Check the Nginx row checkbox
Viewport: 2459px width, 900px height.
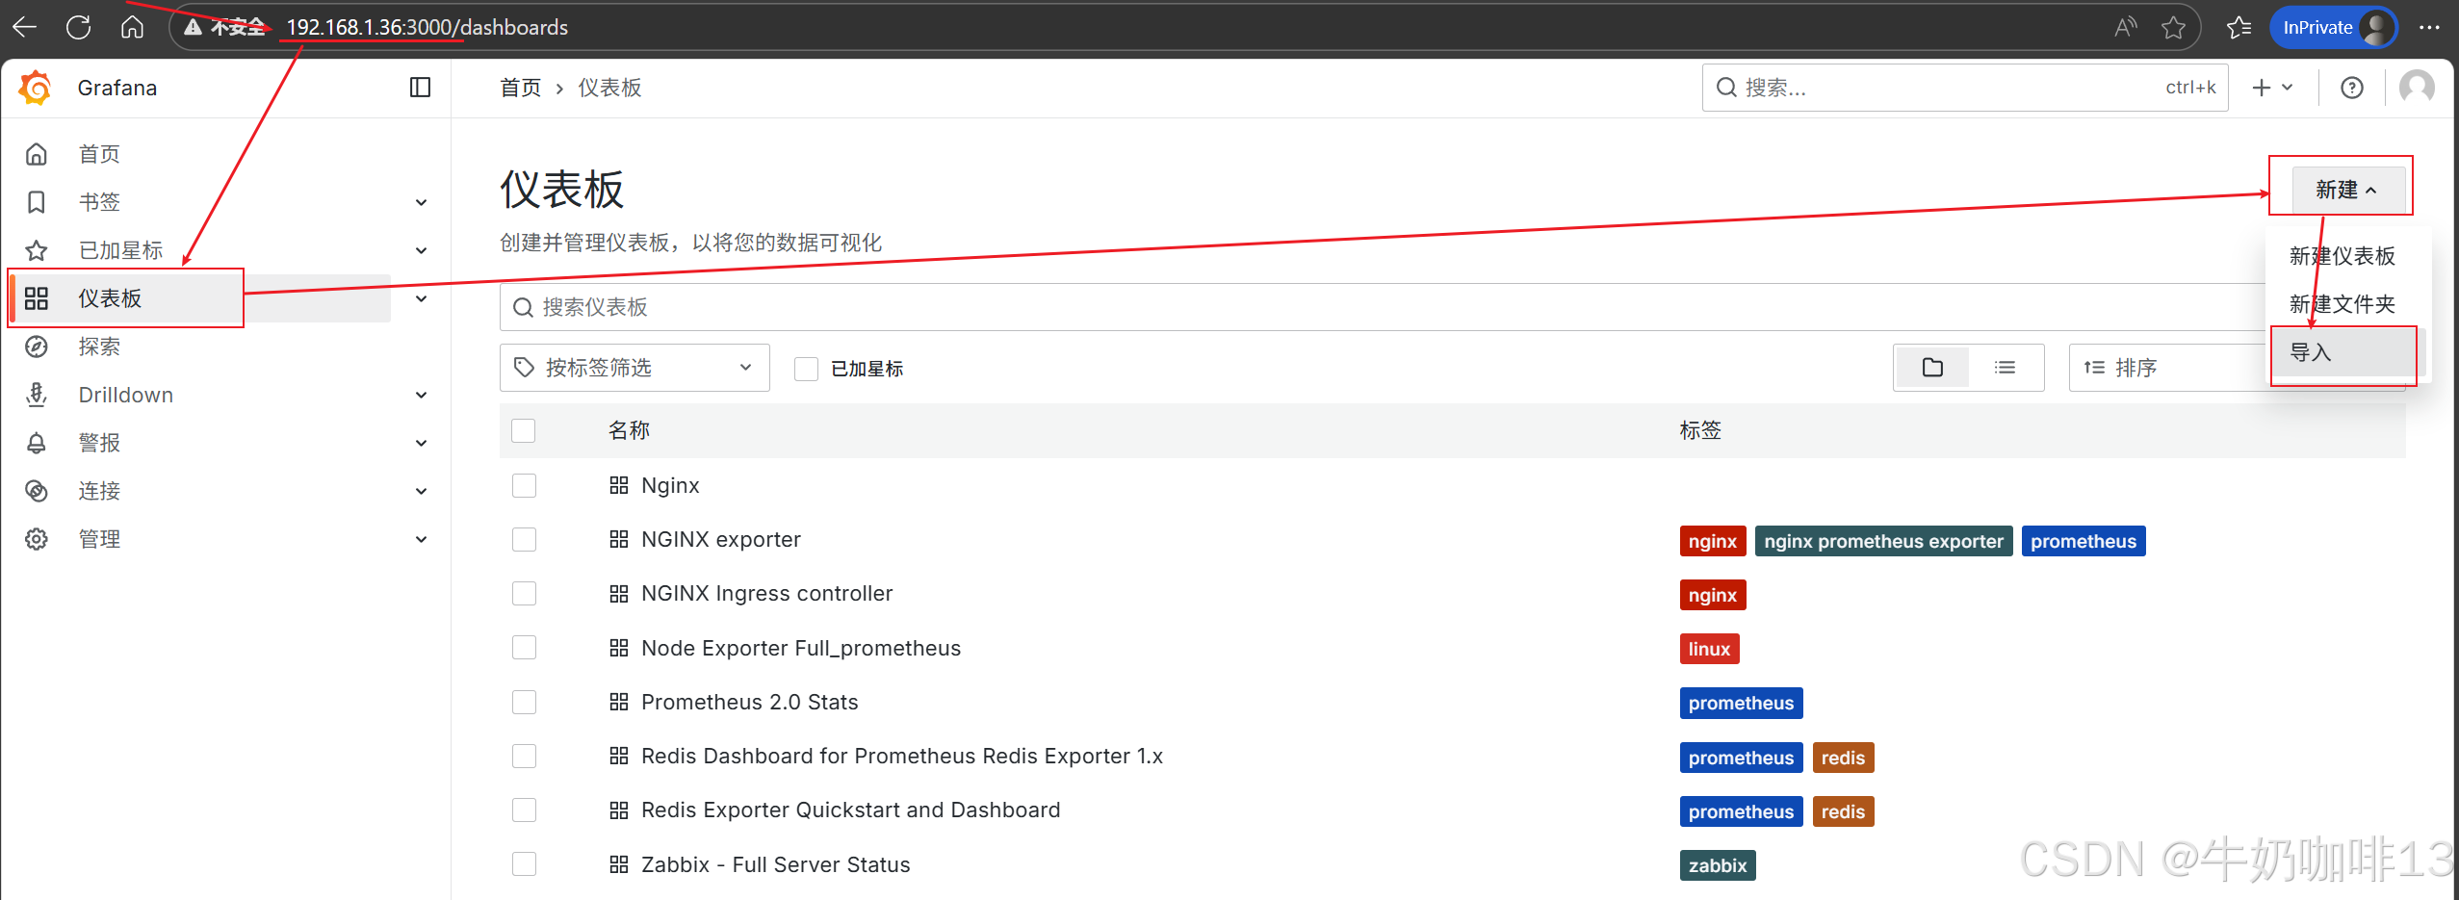coord(524,485)
